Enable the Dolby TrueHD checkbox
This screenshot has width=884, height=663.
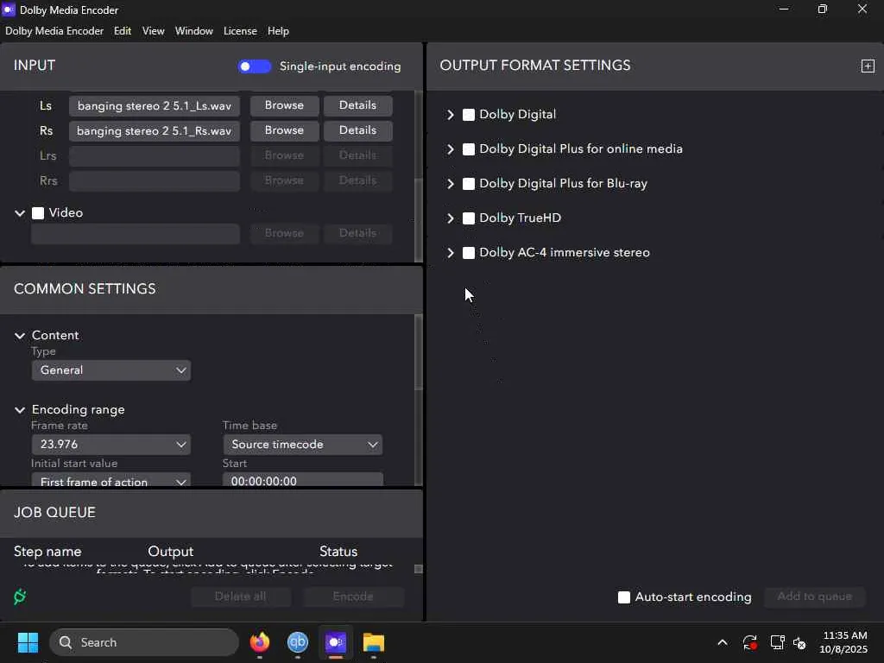click(469, 218)
